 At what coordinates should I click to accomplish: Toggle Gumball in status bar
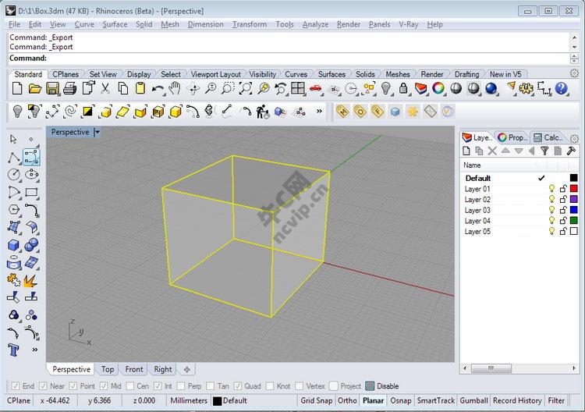[473, 401]
